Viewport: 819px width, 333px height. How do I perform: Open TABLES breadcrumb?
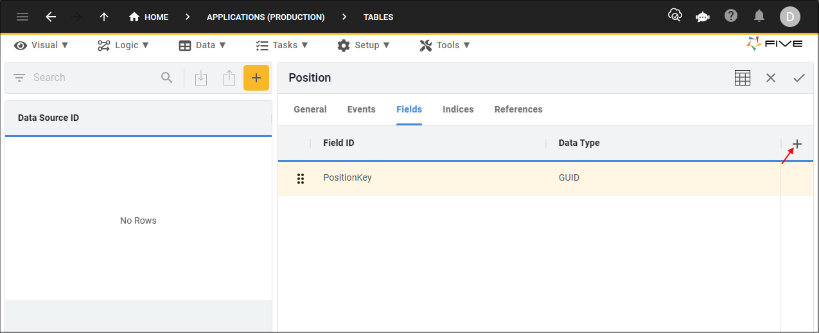pyautogui.click(x=378, y=17)
